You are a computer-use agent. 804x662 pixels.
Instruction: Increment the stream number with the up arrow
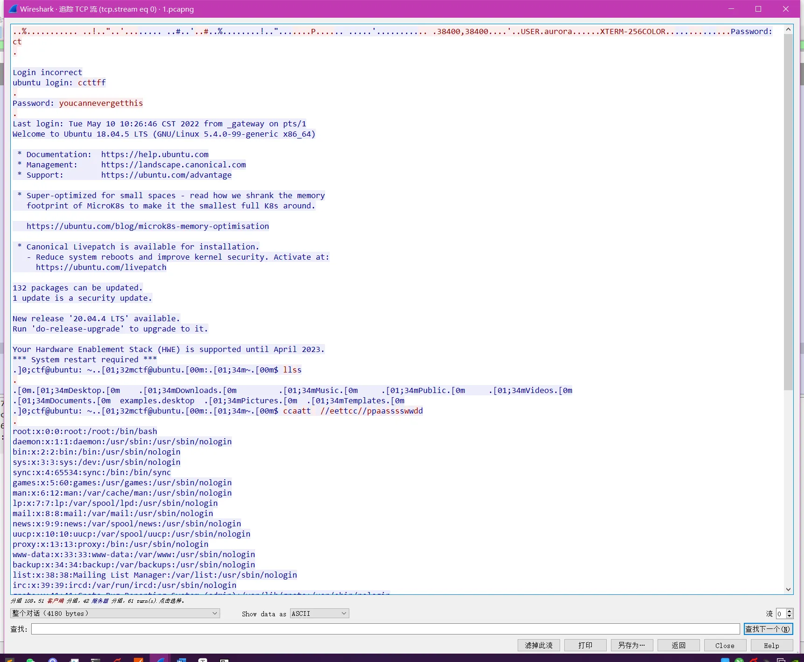(790, 611)
